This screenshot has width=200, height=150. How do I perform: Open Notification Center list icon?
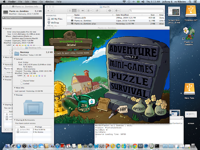(195, 2)
